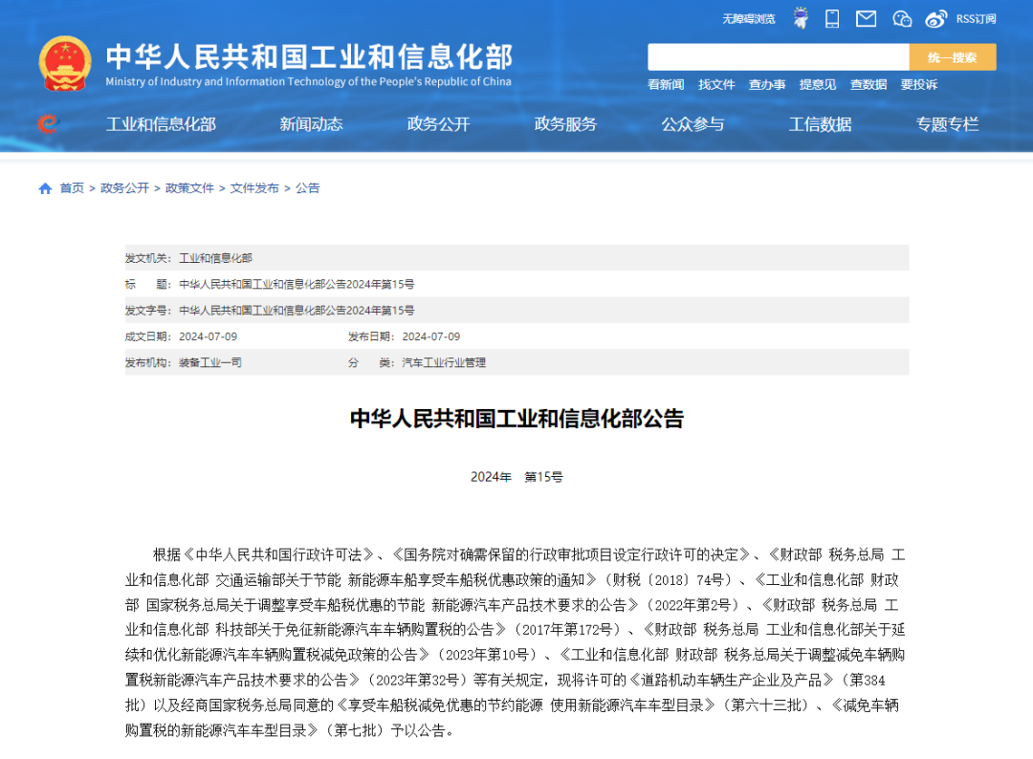Click the red 'e' government site icon

45,124
